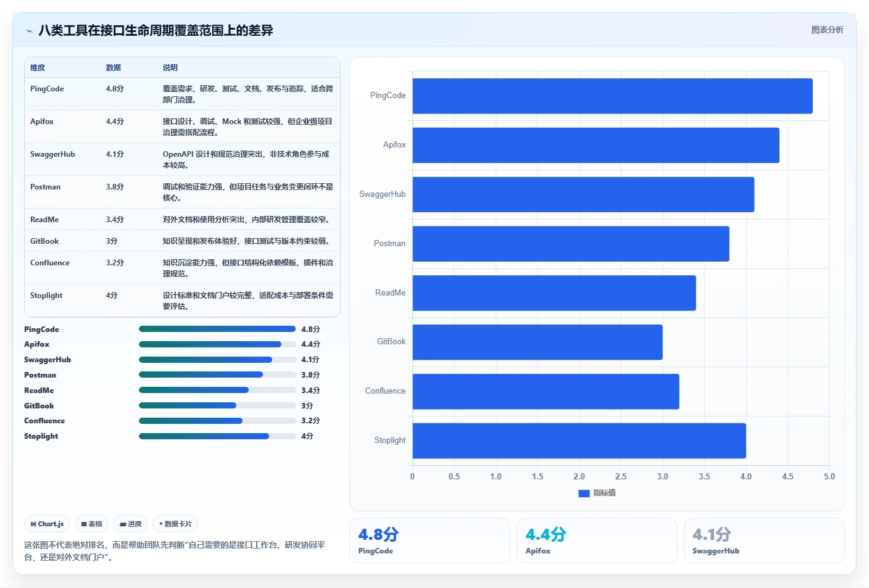Click the GitBook 3分 score in the table
Image resolution: width=869 pixels, height=588 pixels.
[x=112, y=241]
